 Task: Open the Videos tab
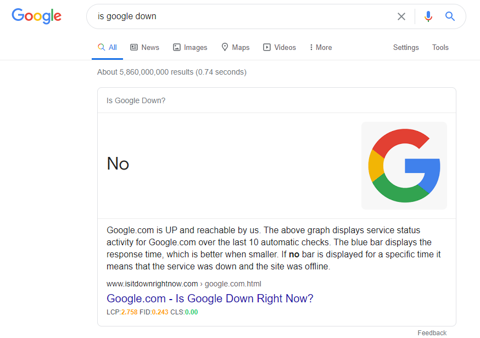[x=280, y=47]
